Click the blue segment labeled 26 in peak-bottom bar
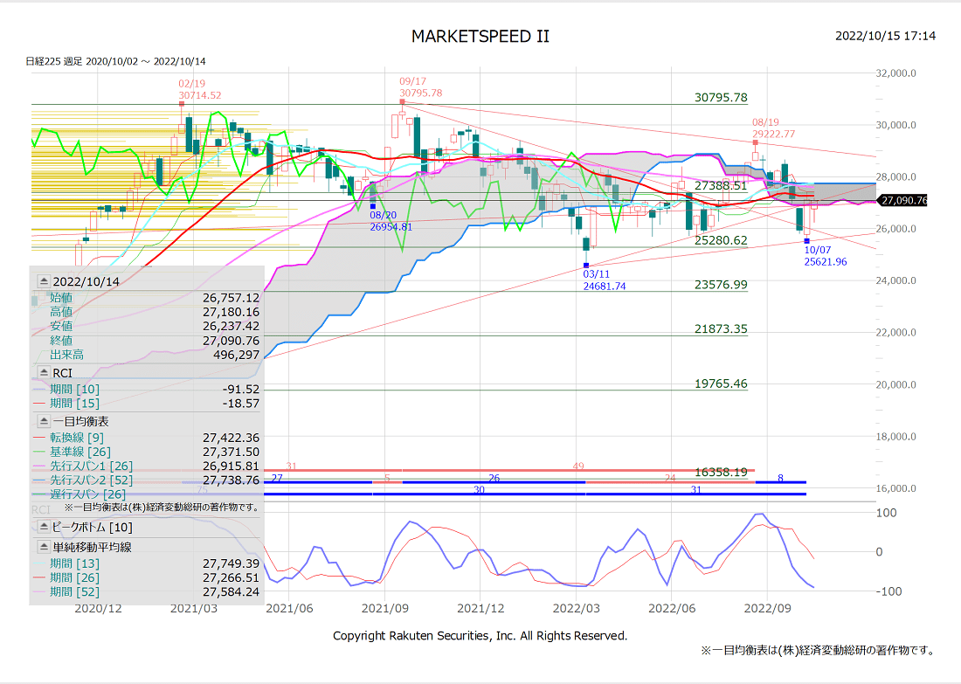 tap(494, 481)
